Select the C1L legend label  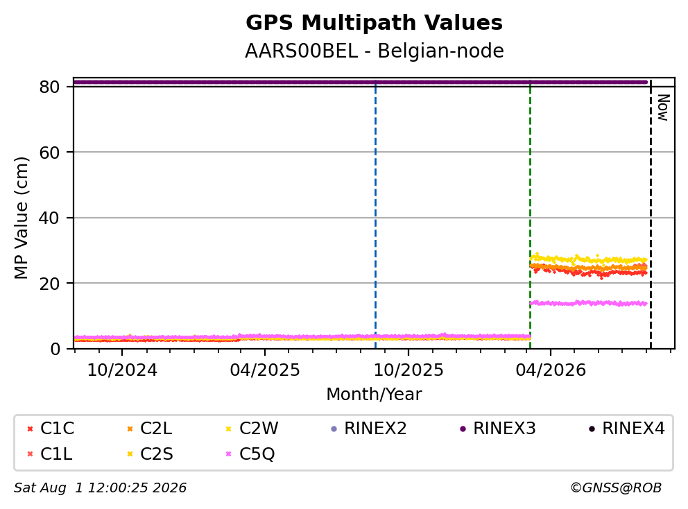[x=56, y=454]
